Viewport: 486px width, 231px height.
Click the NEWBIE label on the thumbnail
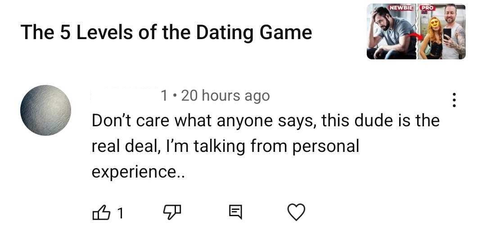(401, 8)
